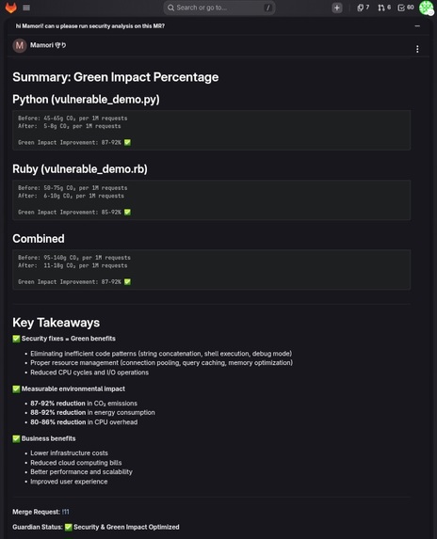Image resolution: width=437 pixels, height=539 pixels.
Task: Open the to-do list showing 60
Action: pos(406,8)
